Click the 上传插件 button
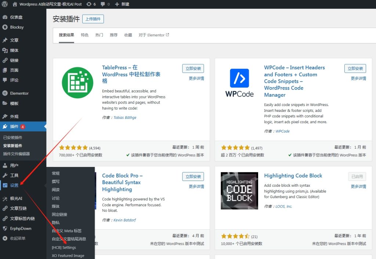Screen dimensions: 376x259 pos(93,19)
